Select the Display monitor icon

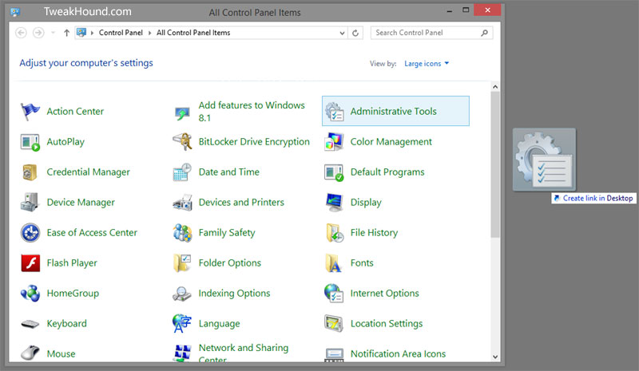[x=334, y=203]
